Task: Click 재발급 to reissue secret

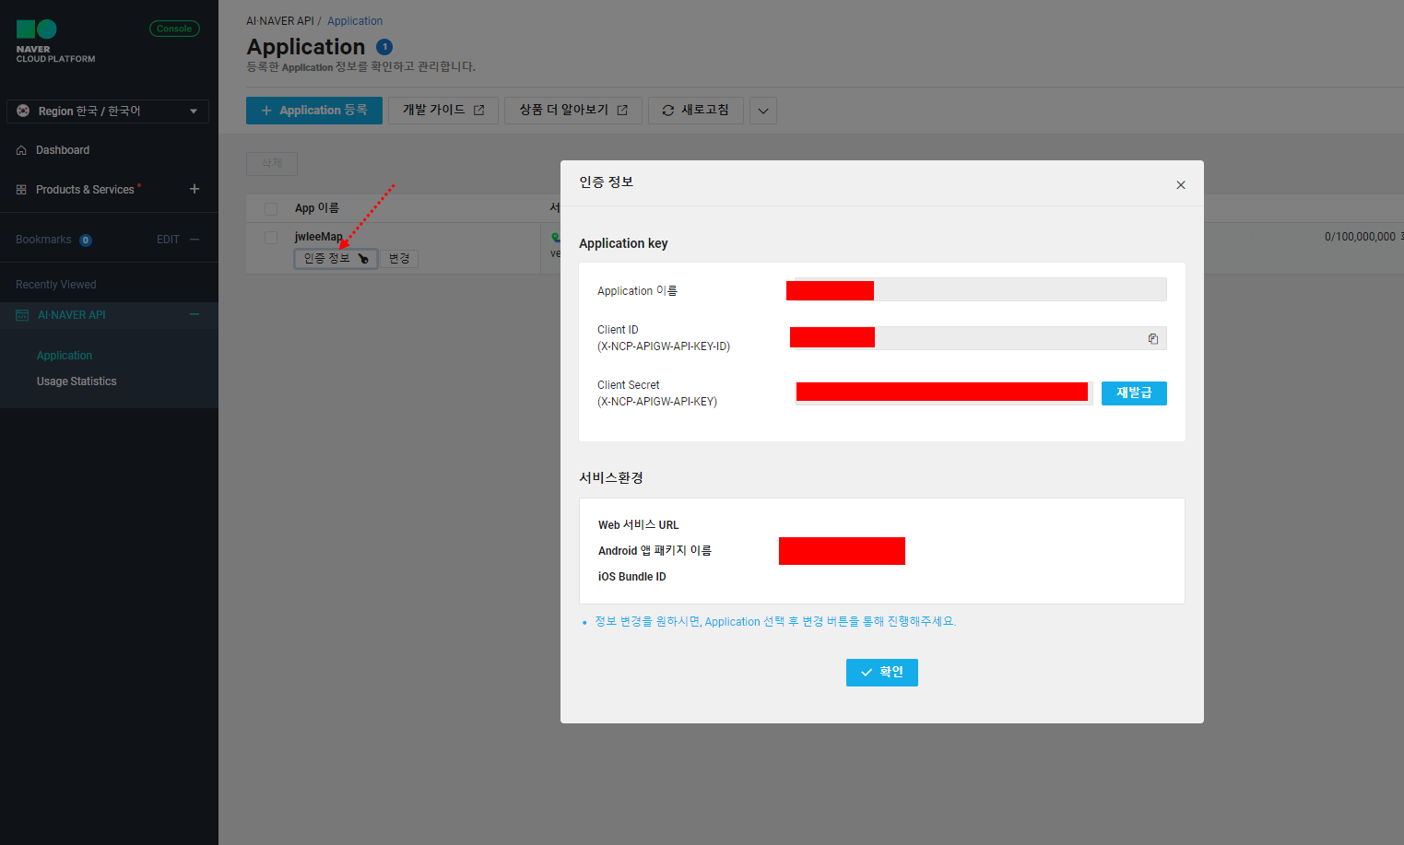Action: 1134,393
